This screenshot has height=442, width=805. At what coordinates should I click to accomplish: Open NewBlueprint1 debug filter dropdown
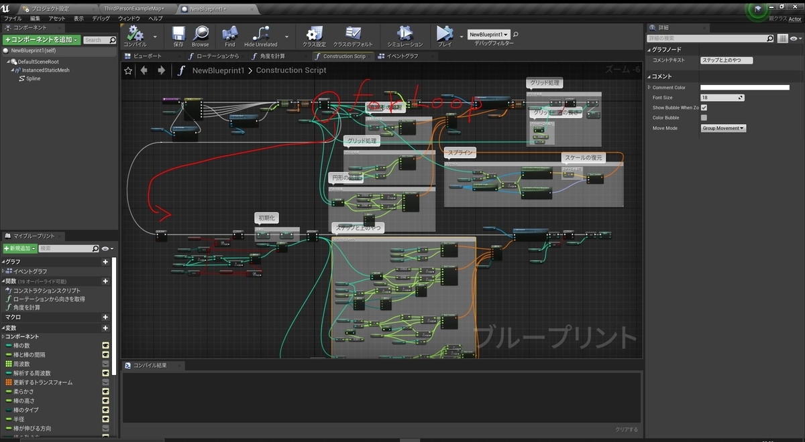coord(489,34)
